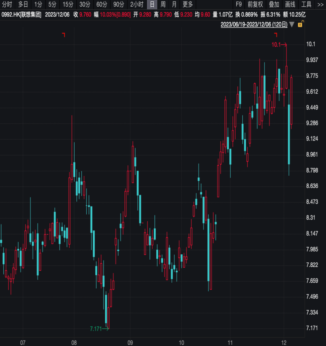Select the 1分 one-minute period

(38, 5)
